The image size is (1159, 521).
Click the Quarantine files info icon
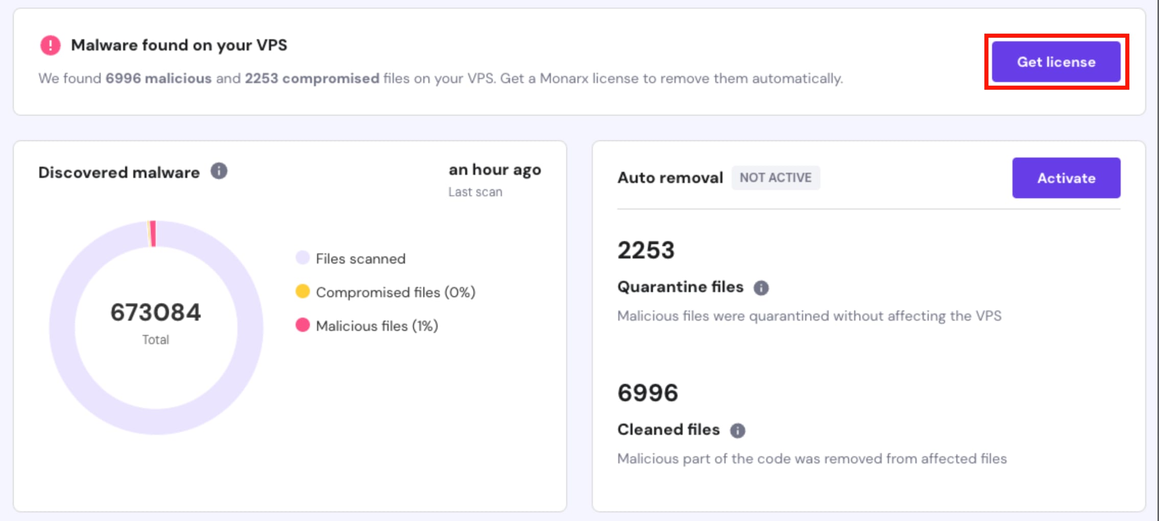pos(761,288)
